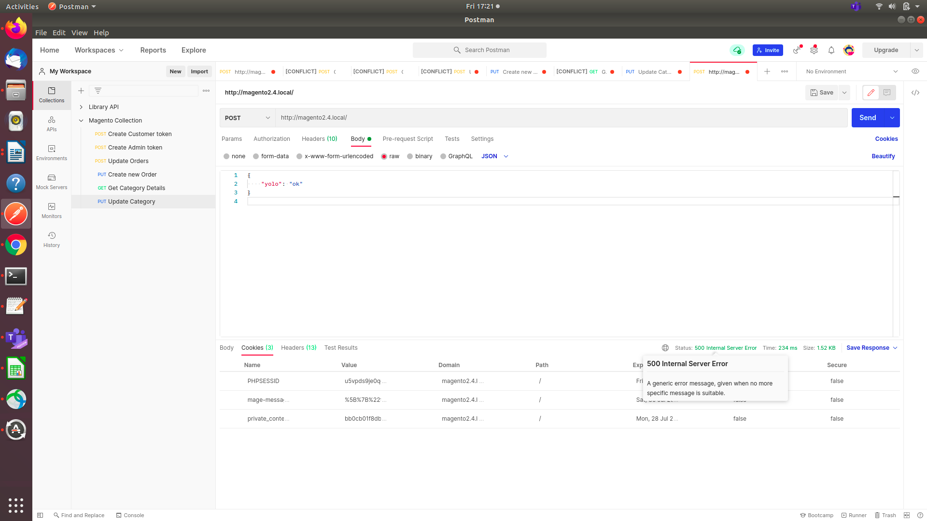
Task: Click the collections filter input
Action: 143,91
